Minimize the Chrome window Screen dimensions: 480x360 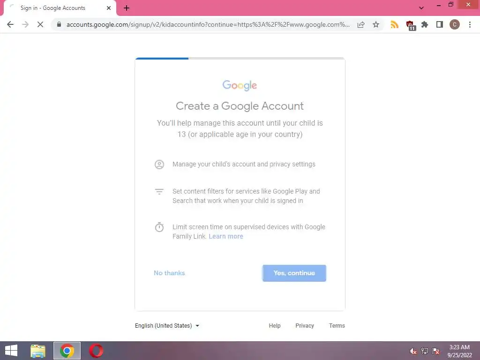tap(439, 5)
